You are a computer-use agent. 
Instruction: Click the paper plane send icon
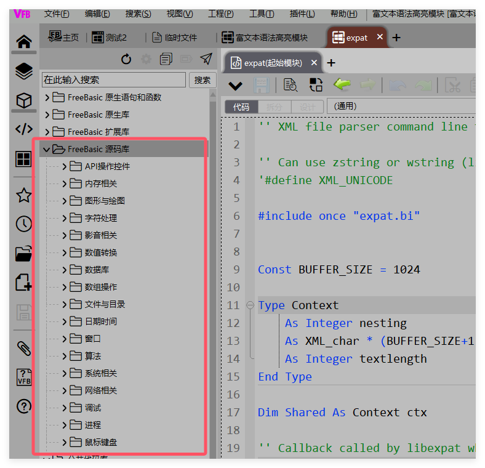click(206, 59)
